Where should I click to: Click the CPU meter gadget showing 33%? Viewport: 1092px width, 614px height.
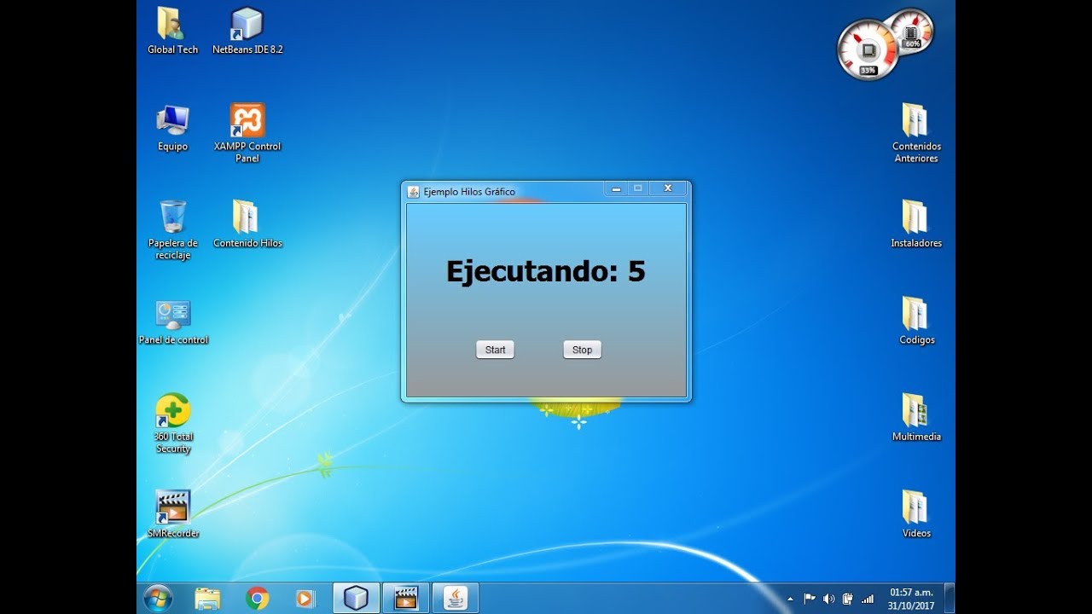(x=868, y=51)
